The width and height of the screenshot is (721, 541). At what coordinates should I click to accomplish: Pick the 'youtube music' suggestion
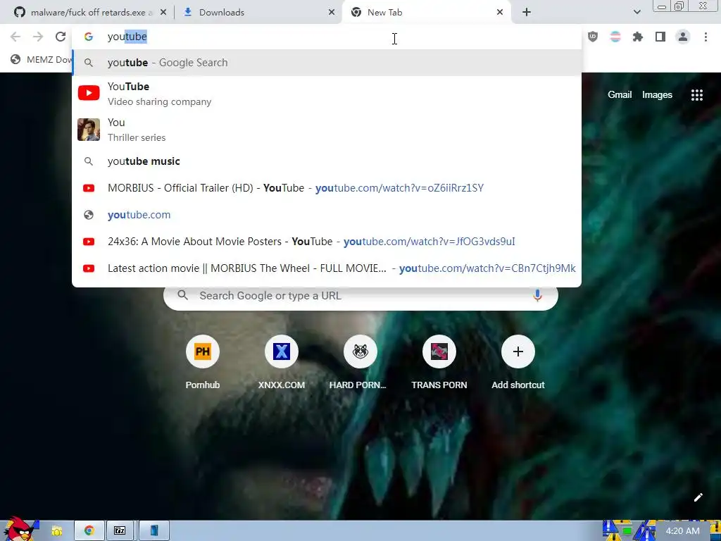pyautogui.click(x=327, y=161)
